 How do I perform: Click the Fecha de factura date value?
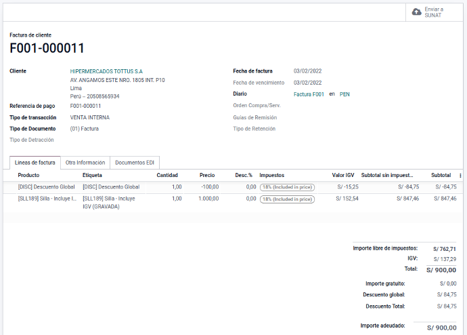pos(307,71)
